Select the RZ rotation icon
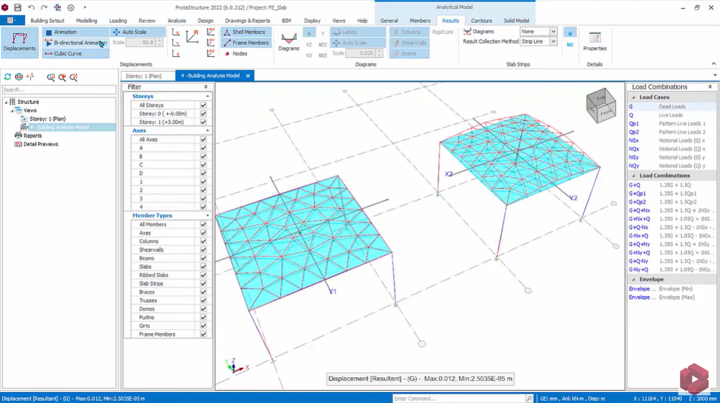720x403 pixels. coord(210,54)
